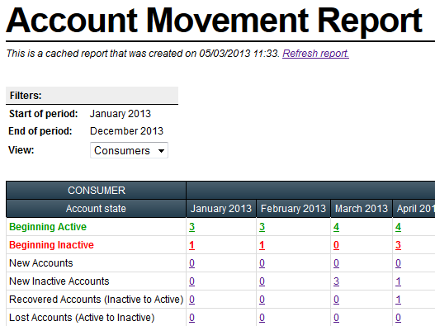Image resolution: width=435 pixels, height=326 pixels.
Task: Open Recovered Accounts count for January 2013
Action: (x=191, y=300)
